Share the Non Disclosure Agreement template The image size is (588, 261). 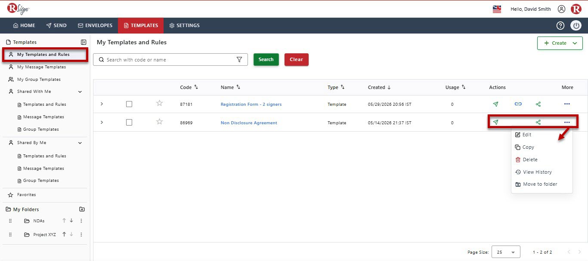coord(538,123)
